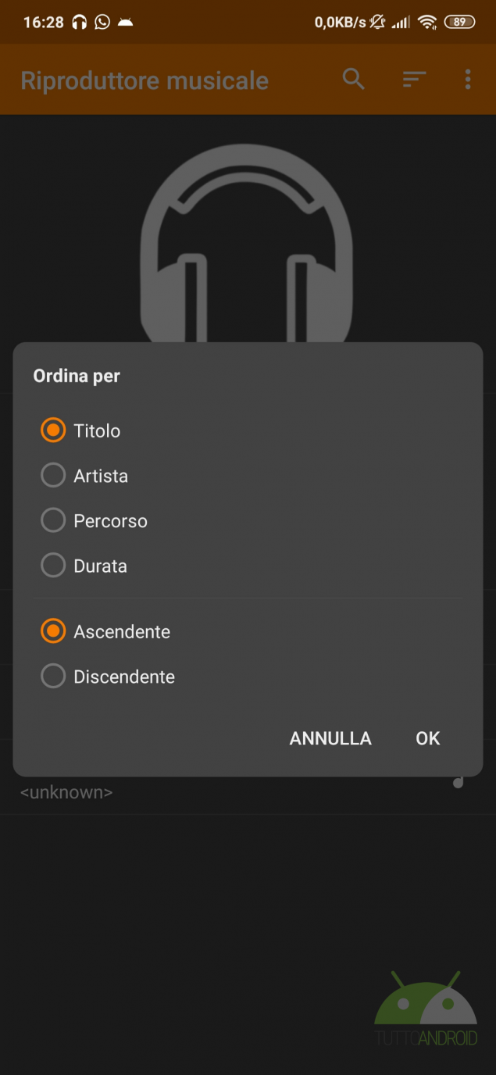Select the Titolo sort option
The height and width of the screenshot is (1075, 496).
pyautogui.click(x=53, y=430)
